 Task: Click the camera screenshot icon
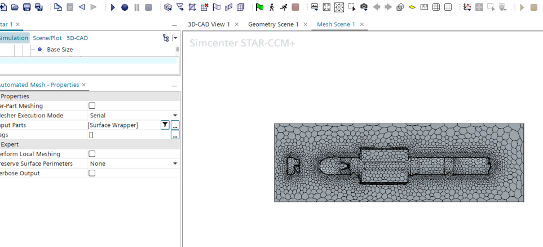[364, 7]
